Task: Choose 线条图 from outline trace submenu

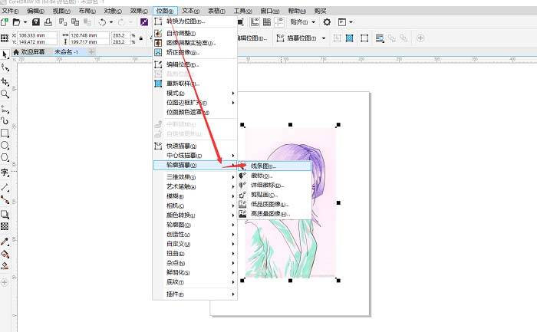Action: coord(263,165)
